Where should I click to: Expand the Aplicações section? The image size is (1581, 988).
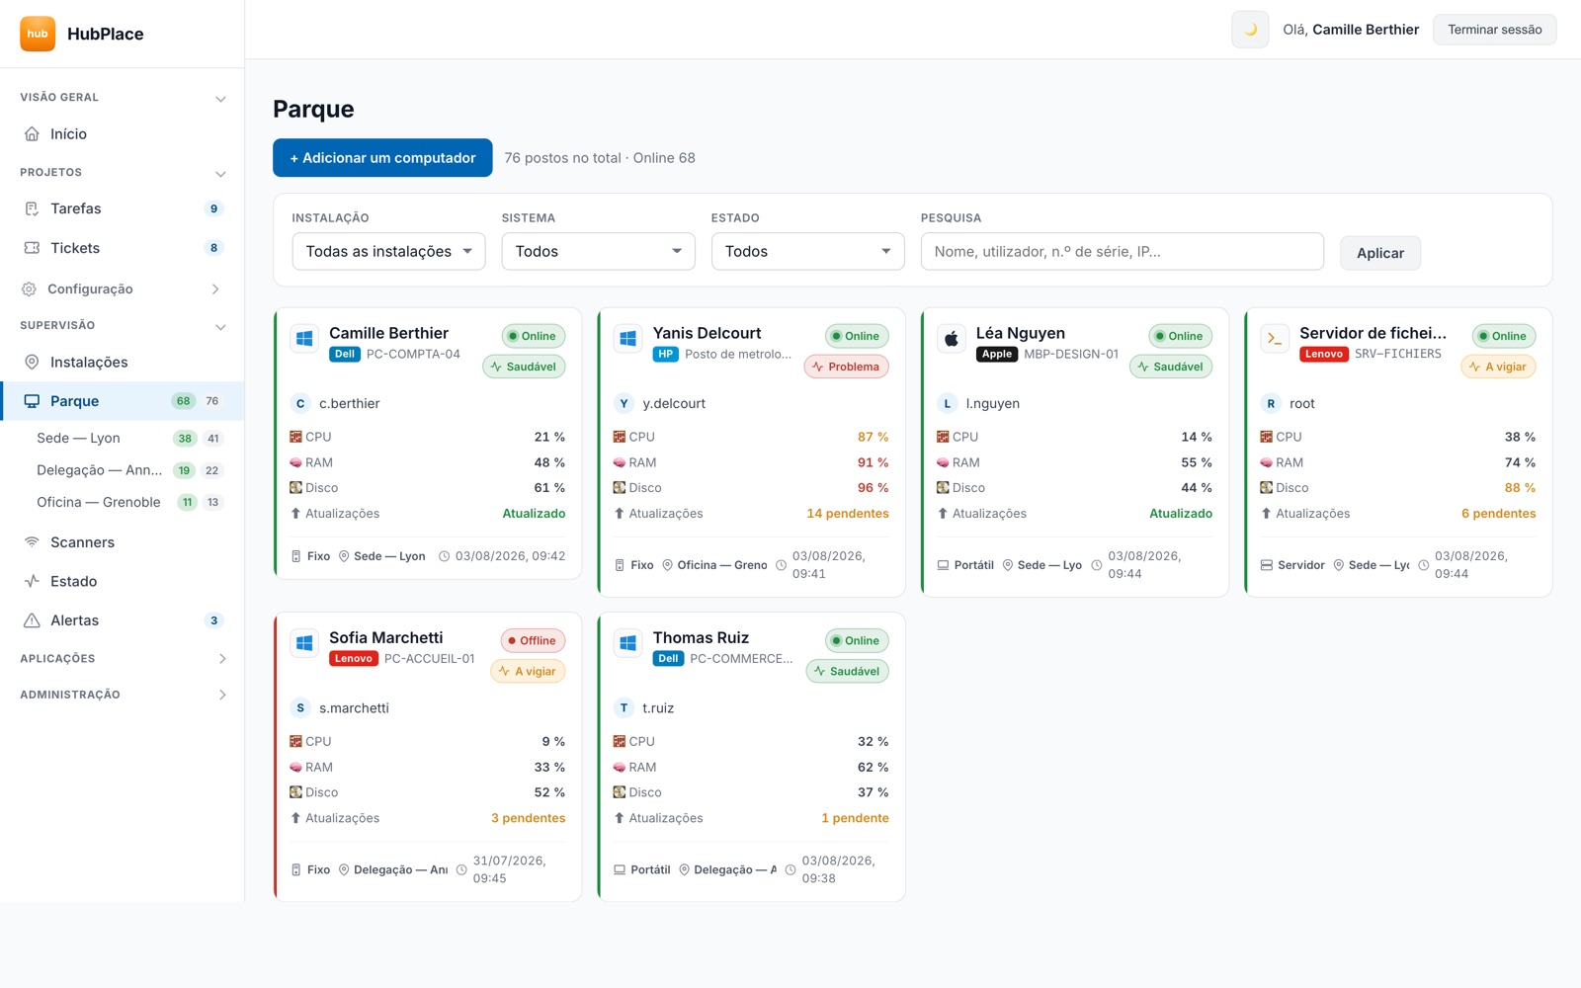click(221, 659)
